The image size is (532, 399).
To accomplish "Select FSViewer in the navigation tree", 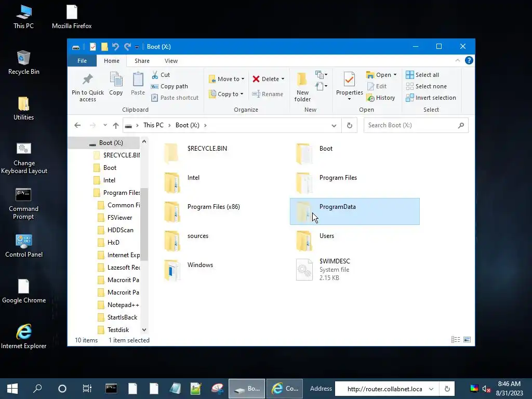I will click(x=119, y=218).
